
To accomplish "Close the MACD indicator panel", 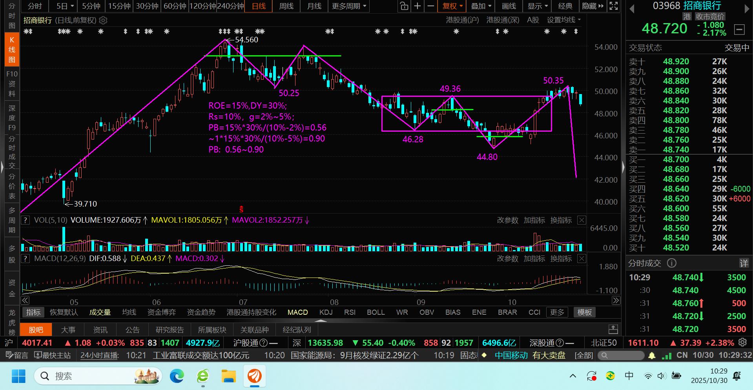I will pos(582,259).
